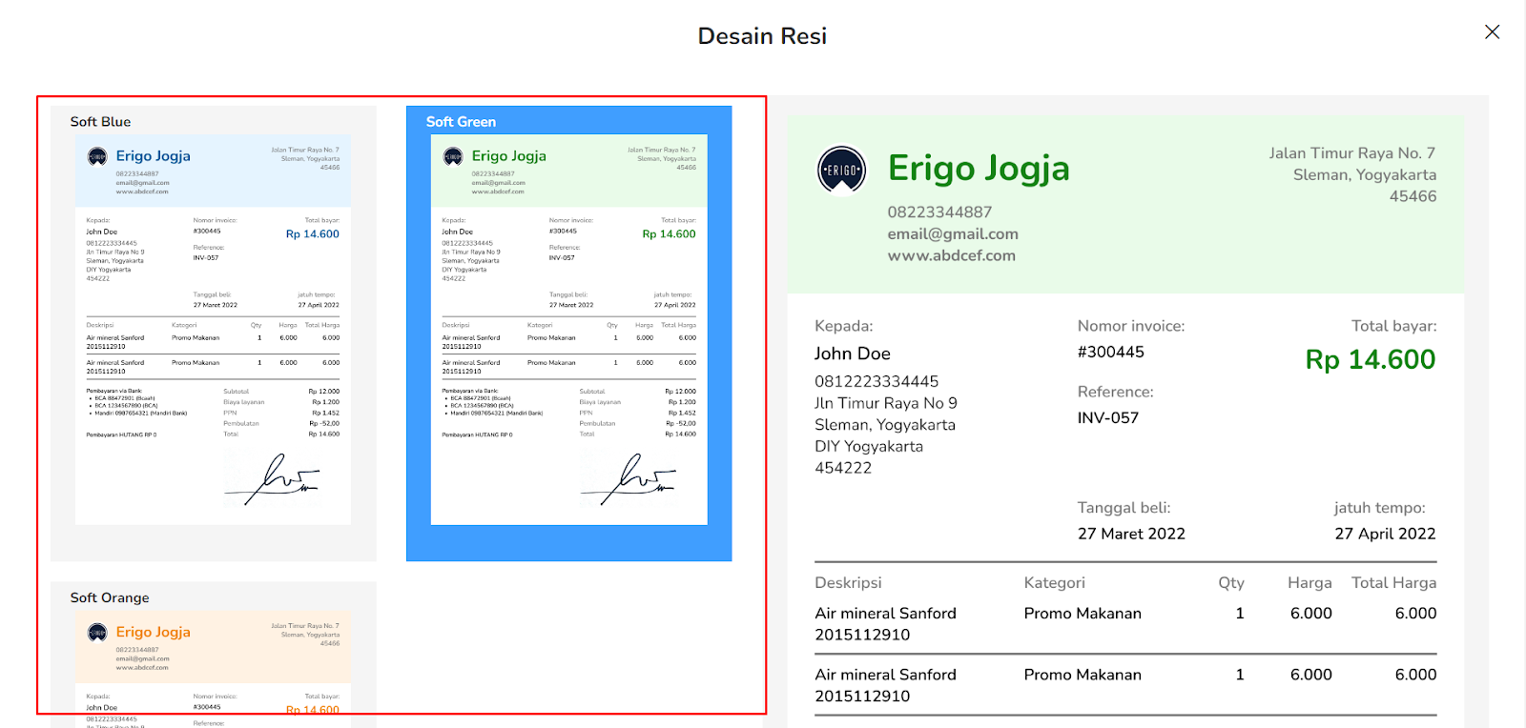
Task: Close the Desain Resi dialog
Action: [1493, 32]
